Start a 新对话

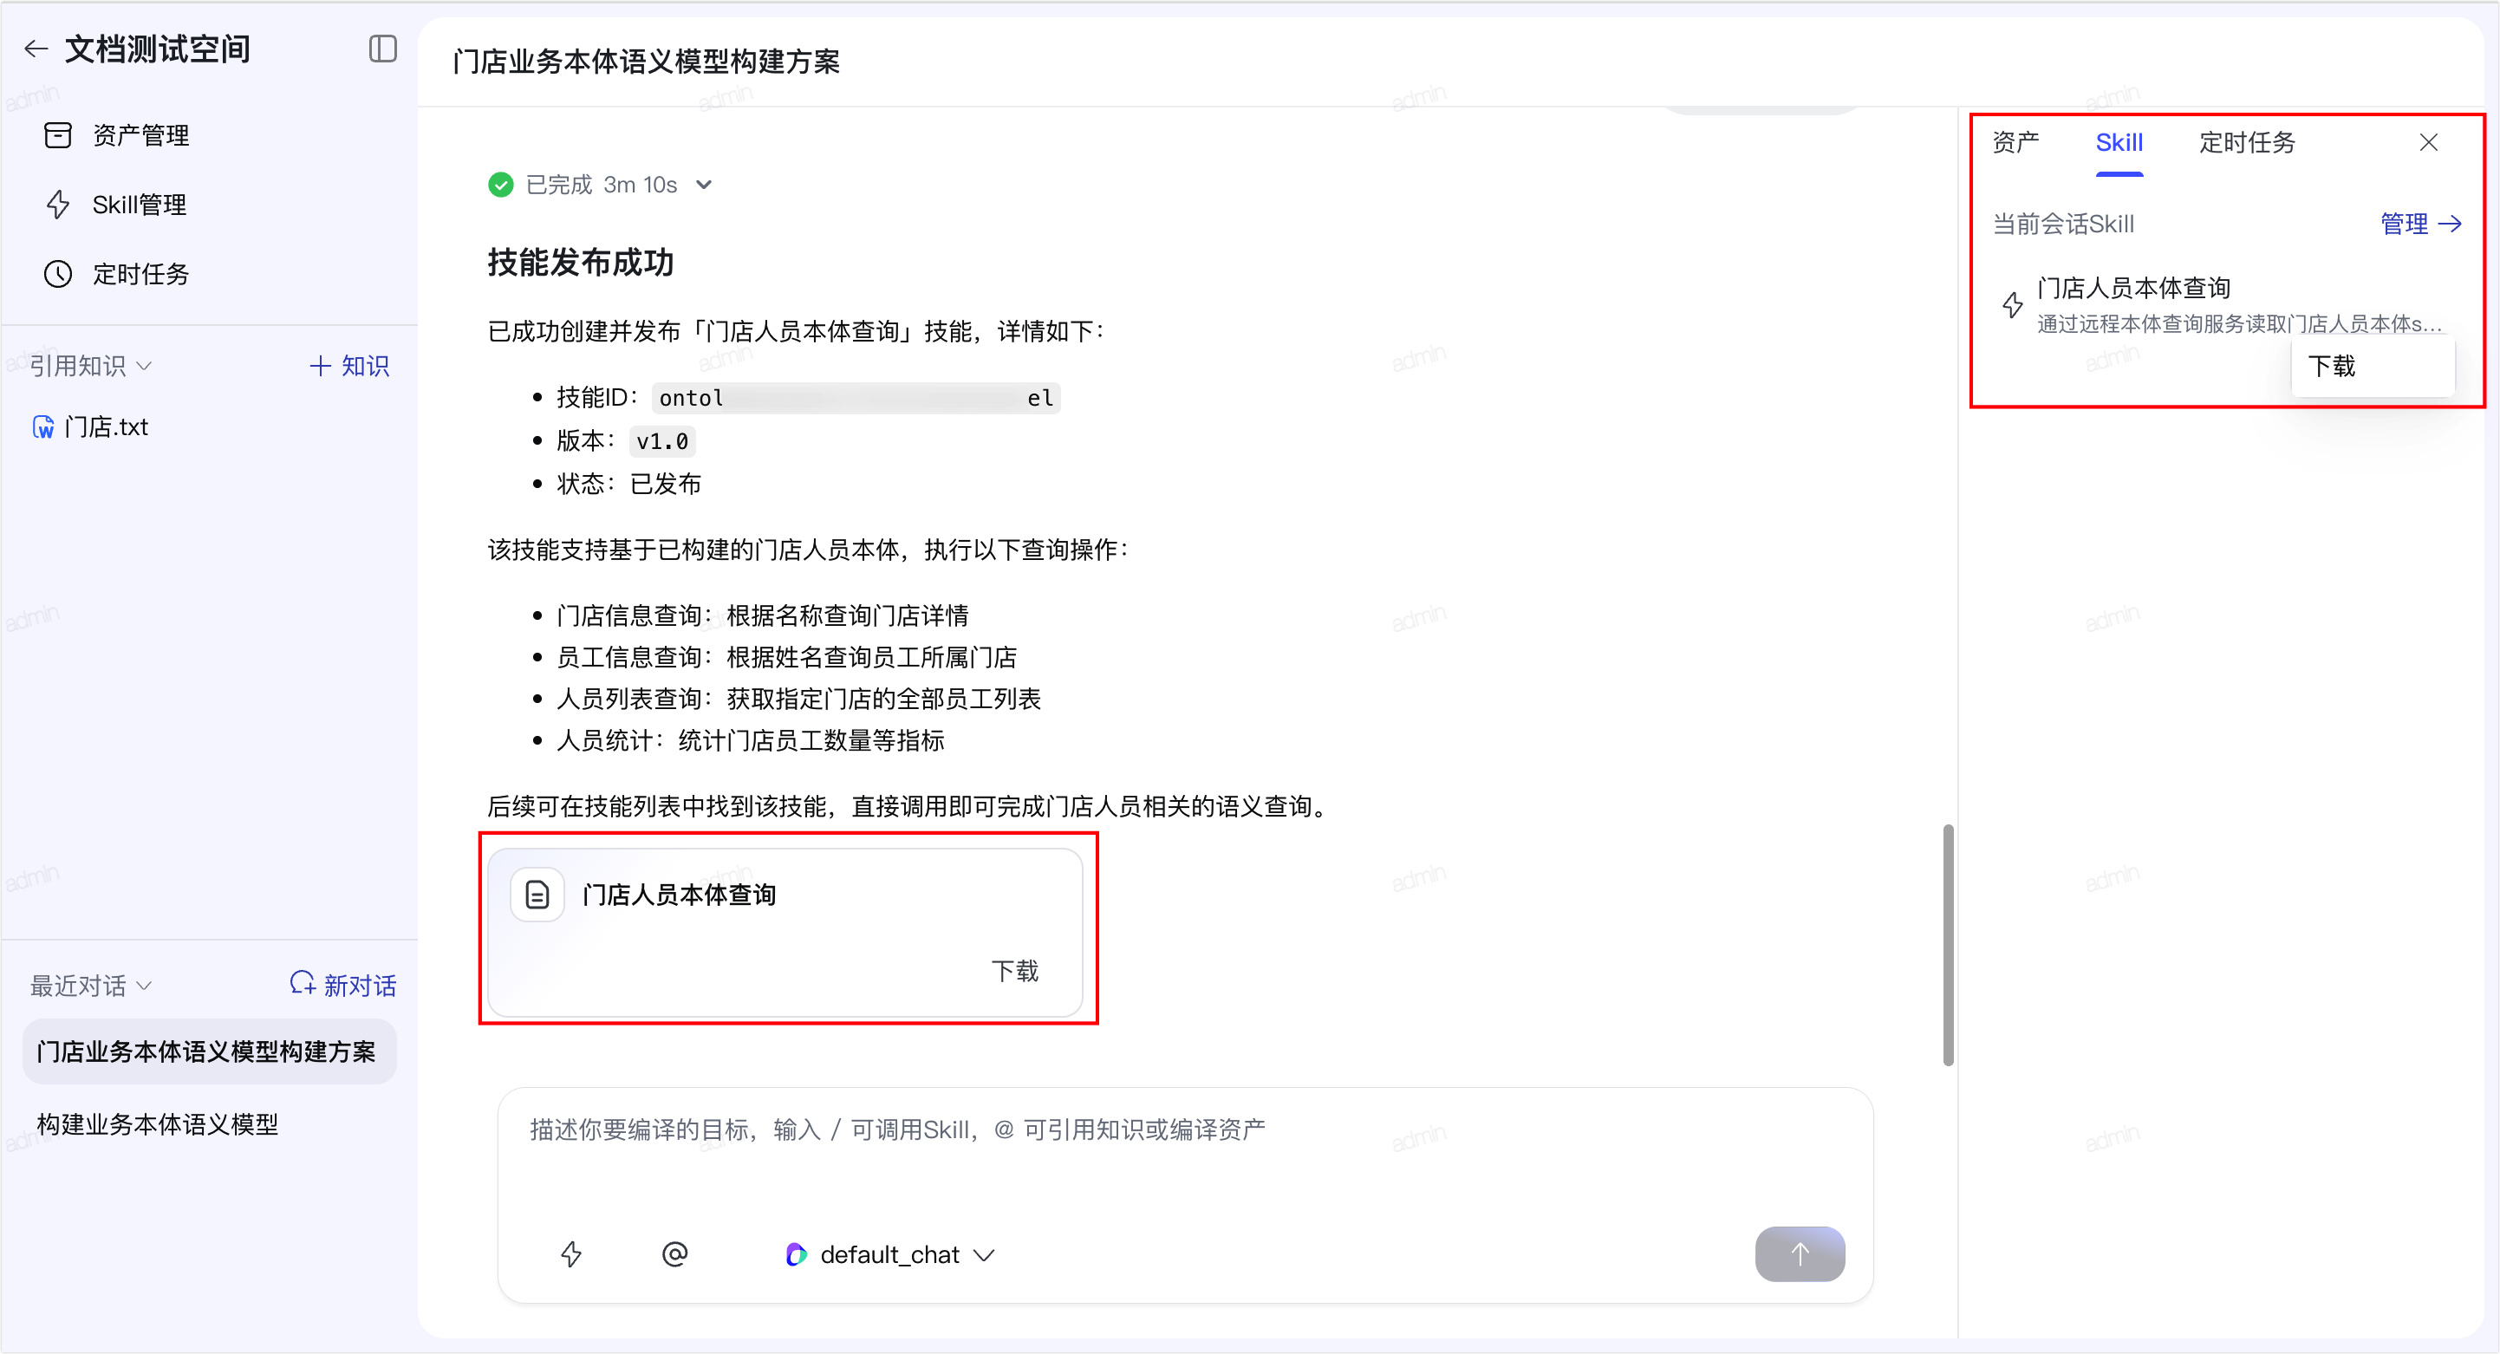(343, 986)
